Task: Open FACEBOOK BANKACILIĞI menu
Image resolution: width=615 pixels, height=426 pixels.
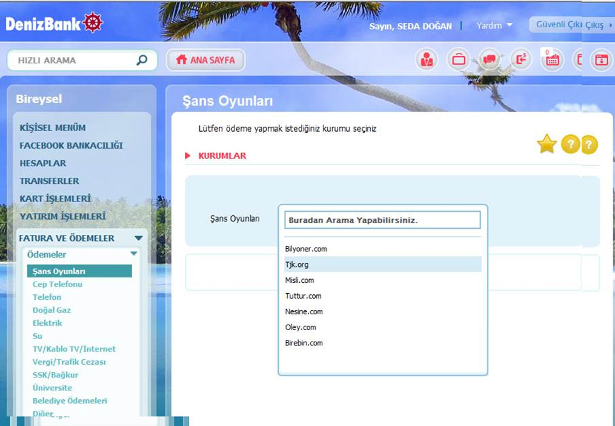Action: 71,146
